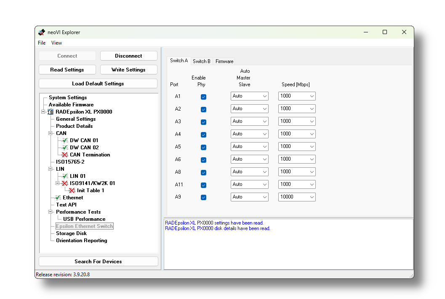Select Text API in the tree
Image resolution: width=445 pixels, height=299 pixels.
(x=66, y=205)
